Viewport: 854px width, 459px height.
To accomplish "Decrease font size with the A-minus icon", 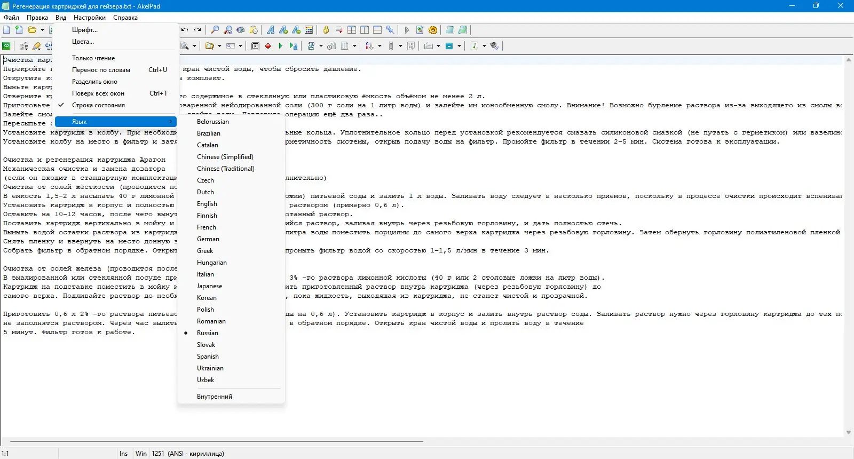I will pos(296,30).
